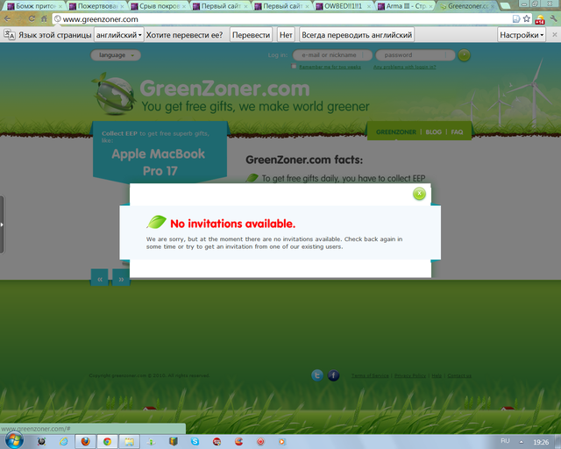The width and height of the screenshot is (561, 449).
Task: Close the Greenzoner browser tab
Action: pyautogui.click(x=494, y=6)
